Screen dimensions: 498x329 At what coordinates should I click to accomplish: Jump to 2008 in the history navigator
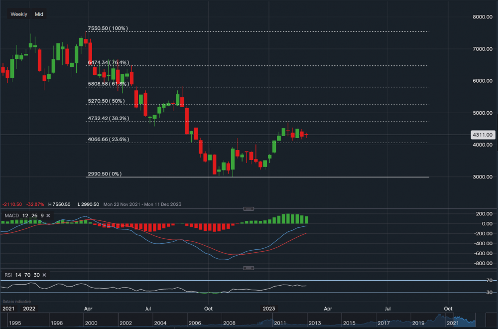[x=230, y=323]
